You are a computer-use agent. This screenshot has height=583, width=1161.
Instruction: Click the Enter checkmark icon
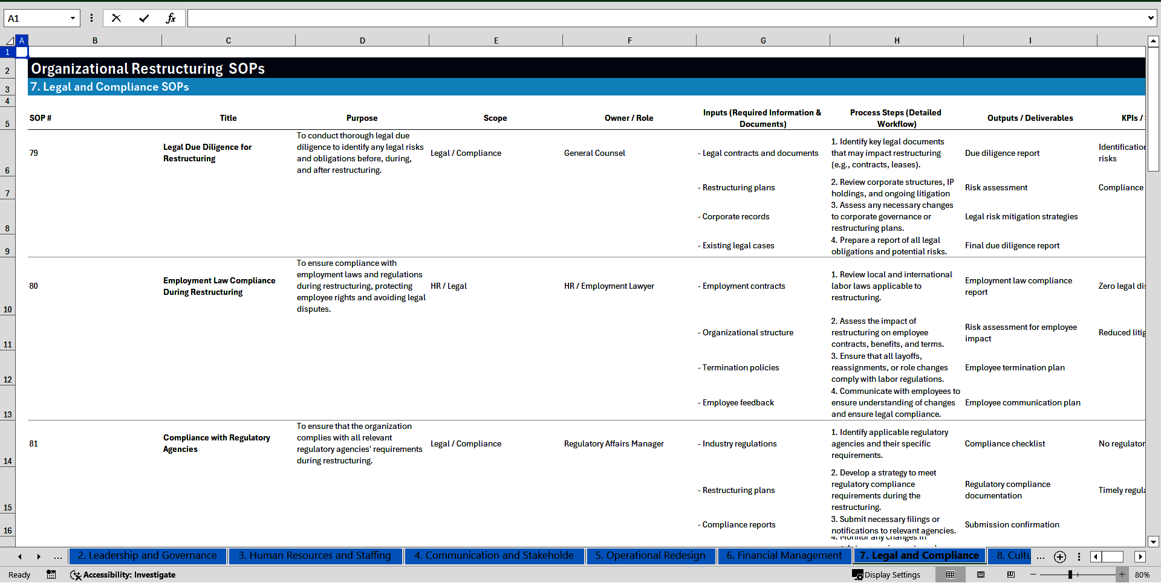143,18
